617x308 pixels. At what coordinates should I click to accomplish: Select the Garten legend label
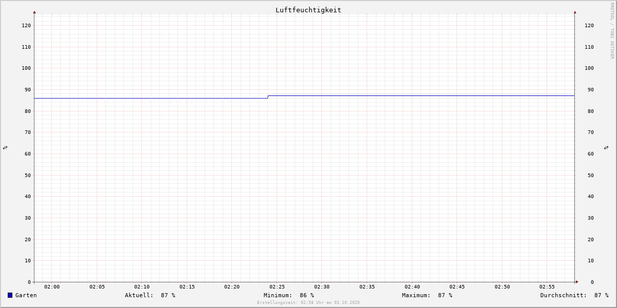[x=26, y=295]
